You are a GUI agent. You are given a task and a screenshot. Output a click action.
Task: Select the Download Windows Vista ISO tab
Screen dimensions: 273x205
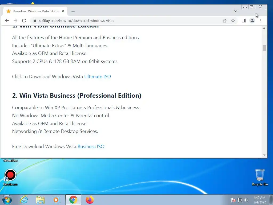pyautogui.click(x=35, y=11)
